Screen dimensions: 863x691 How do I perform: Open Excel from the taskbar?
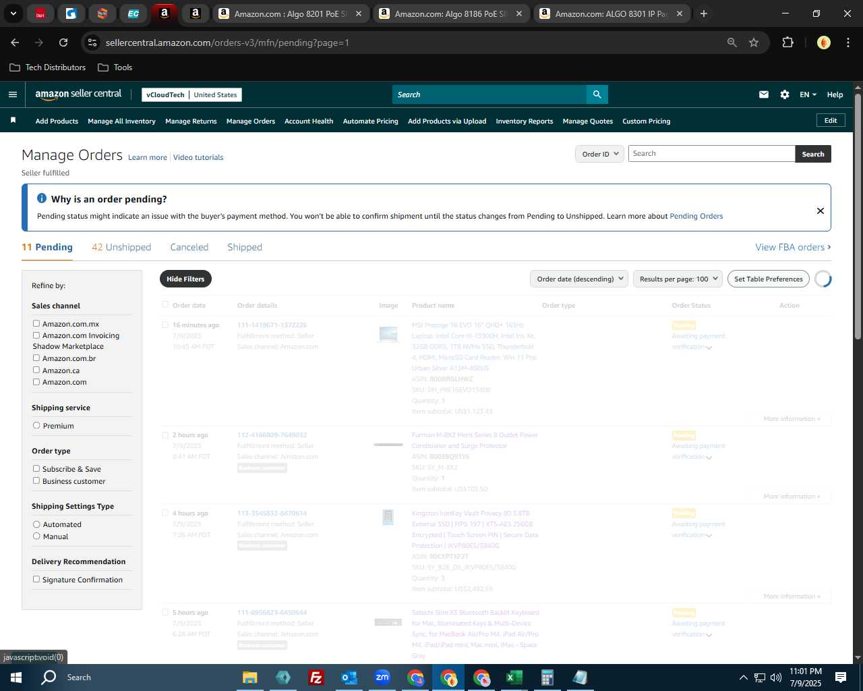click(514, 678)
